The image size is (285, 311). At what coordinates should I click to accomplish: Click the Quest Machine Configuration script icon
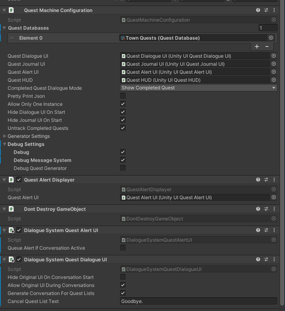(x=11, y=10)
